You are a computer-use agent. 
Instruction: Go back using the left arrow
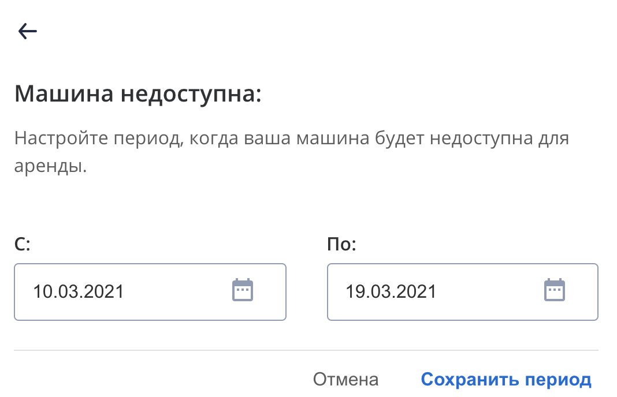tap(28, 31)
